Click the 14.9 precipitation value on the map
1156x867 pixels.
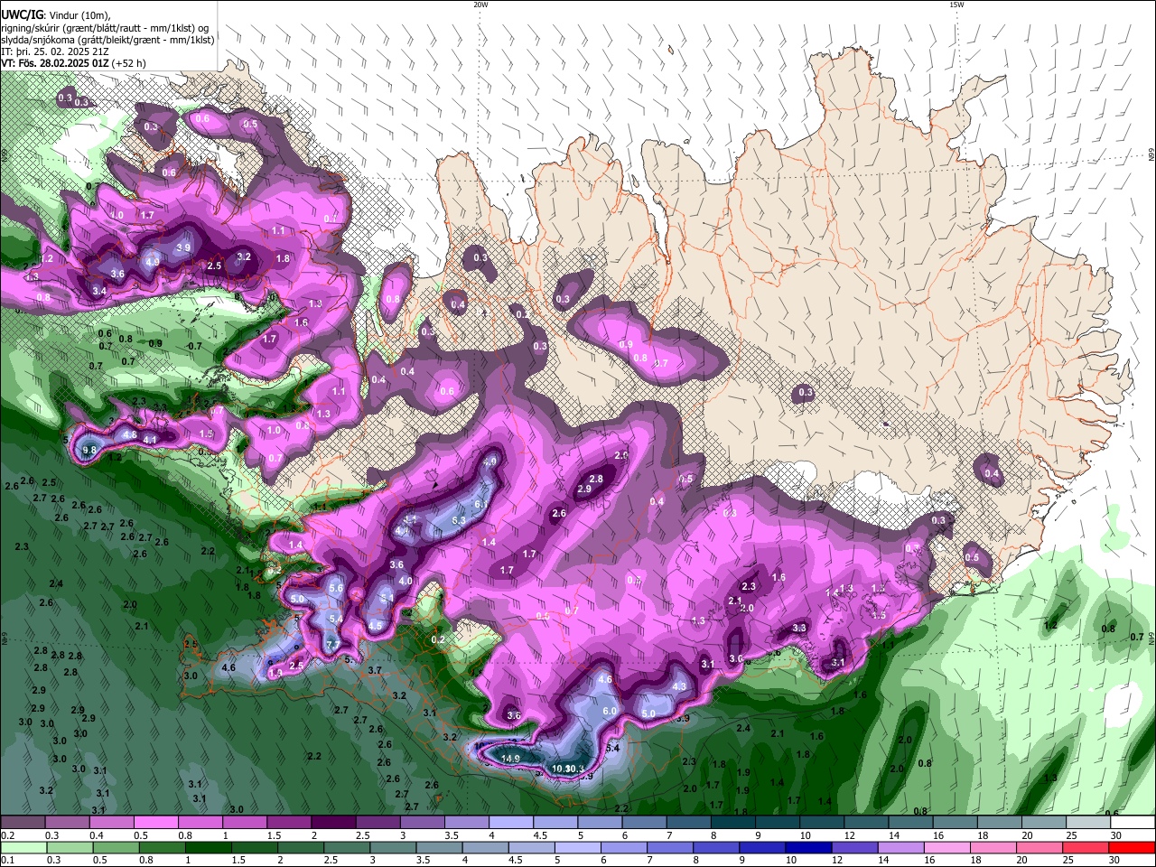[510, 759]
